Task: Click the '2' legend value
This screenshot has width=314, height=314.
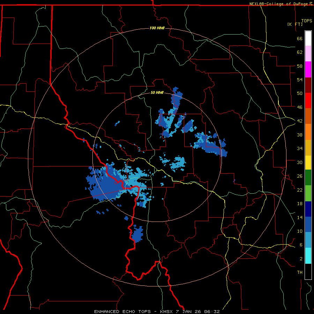Action: pyautogui.click(x=301, y=259)
